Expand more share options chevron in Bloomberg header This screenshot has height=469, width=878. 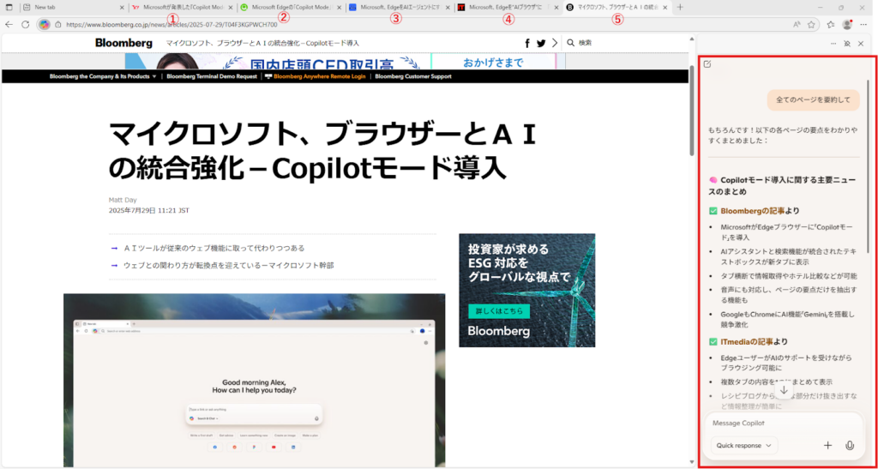555,43
